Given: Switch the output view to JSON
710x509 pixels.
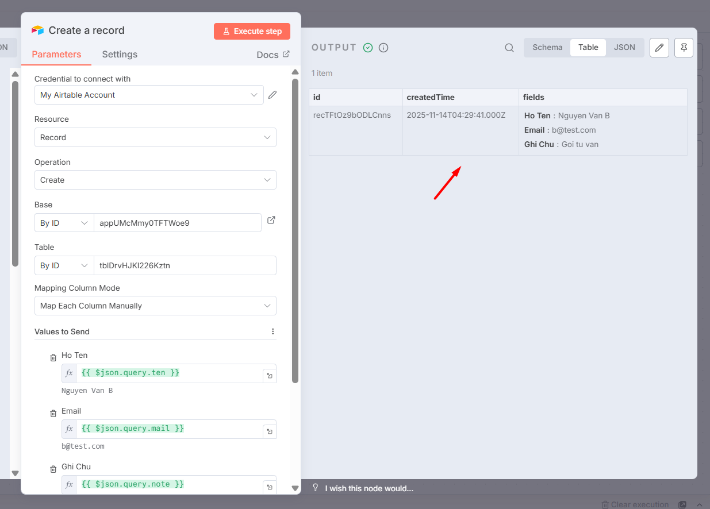Looking at the screenshot, I should coord(625,48).
